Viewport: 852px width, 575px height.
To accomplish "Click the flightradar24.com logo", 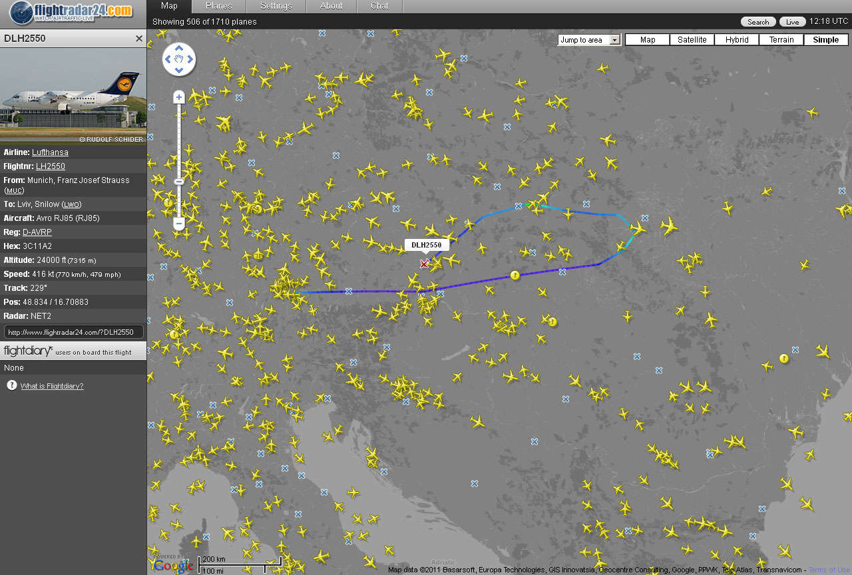I will [72, 12].
